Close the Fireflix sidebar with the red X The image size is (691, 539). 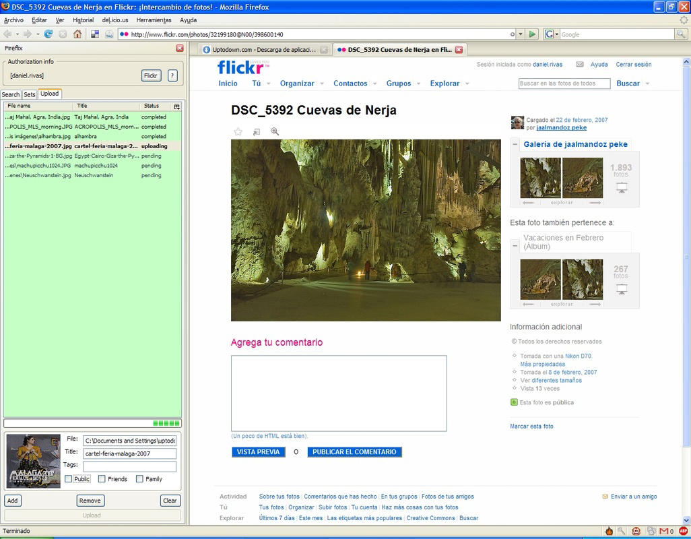[179, 48]
